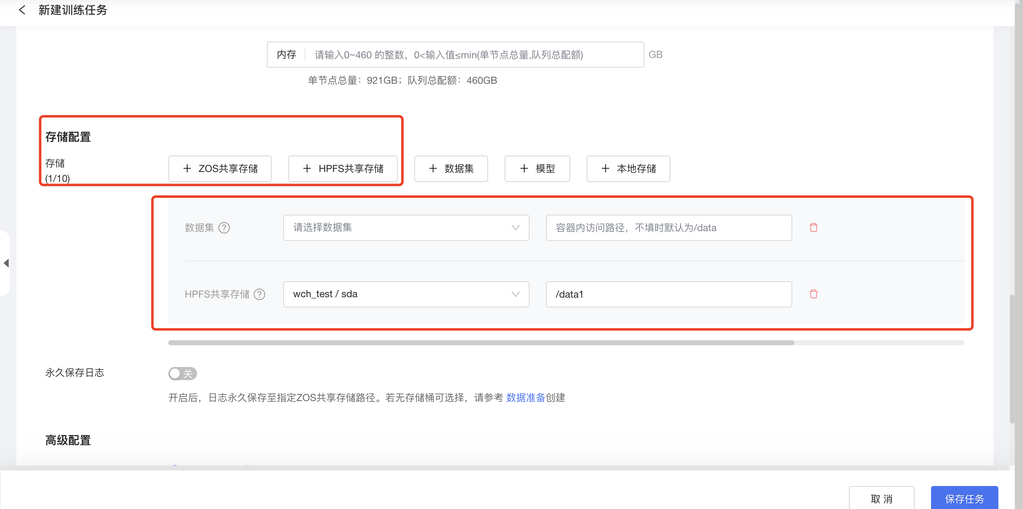The image size is (1023, 509).
Task: Add a 数据集 storage entry
Action: (451, 169)
